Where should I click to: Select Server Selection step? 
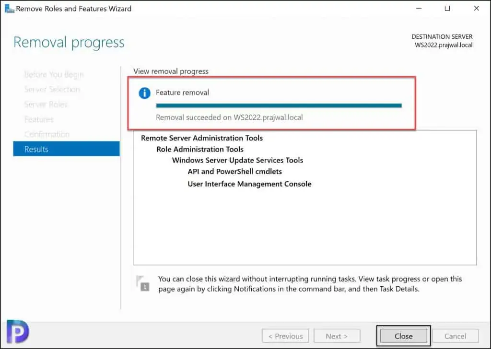point(52,90)
